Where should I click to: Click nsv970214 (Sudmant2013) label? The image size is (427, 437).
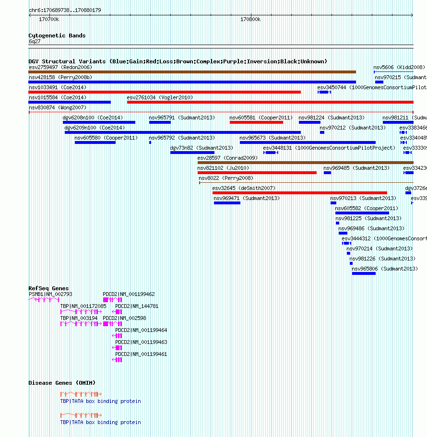380,248
